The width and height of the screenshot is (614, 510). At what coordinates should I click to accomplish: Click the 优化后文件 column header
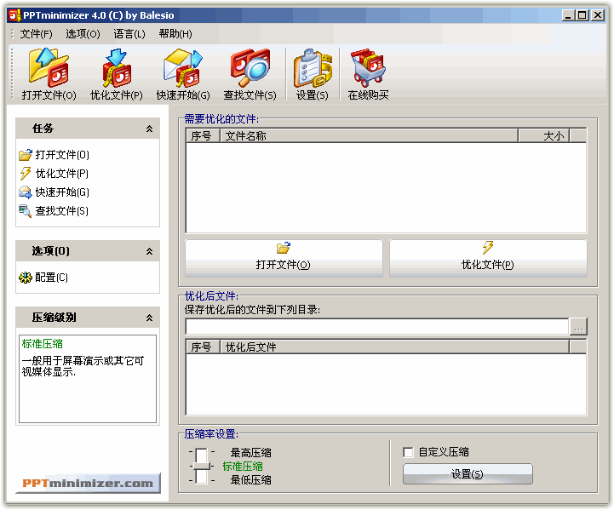click(x=395, y=347)
